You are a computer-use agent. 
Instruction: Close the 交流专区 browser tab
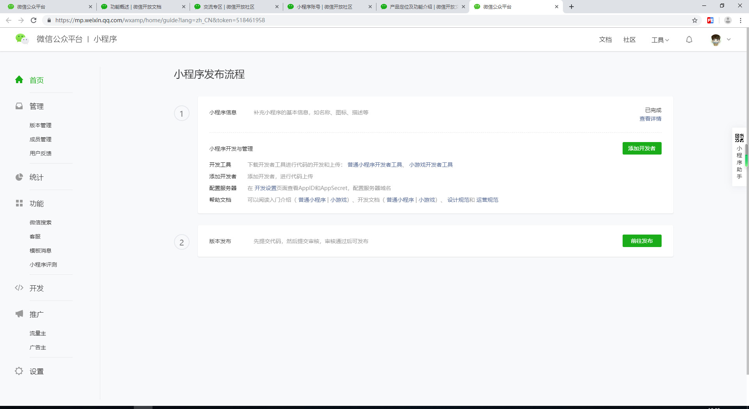point(277,7)
